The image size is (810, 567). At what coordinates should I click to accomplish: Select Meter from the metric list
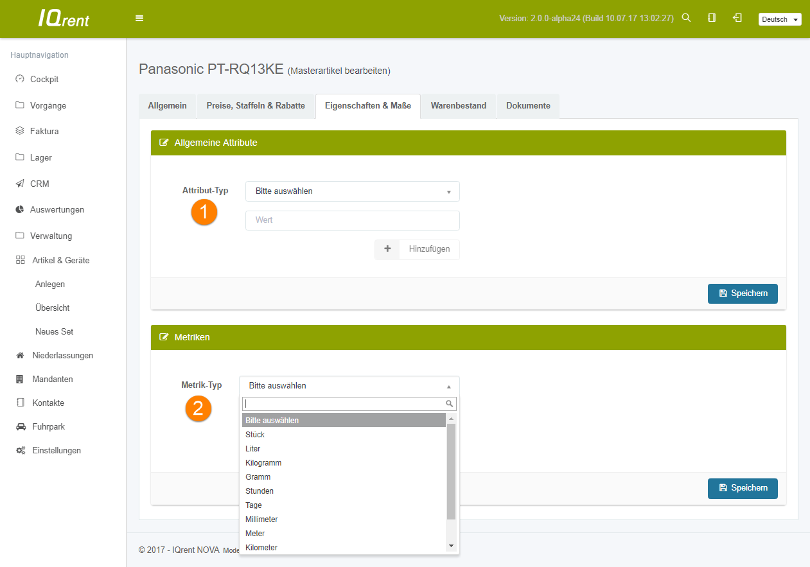(x=344, y=534)
